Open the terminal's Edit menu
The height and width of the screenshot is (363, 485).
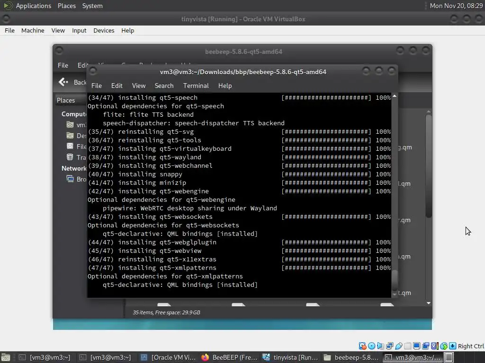[x=117, y=86]
